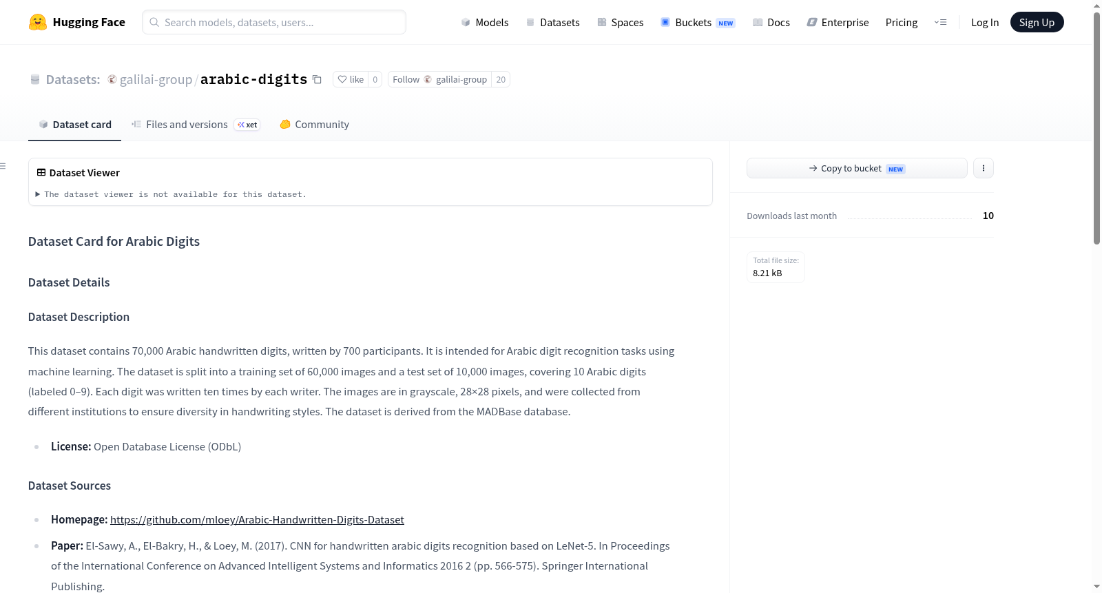Open the left sidebar table of contents icon
The height and width of the screenshot is (593, 1102).
pyautogui.click(x=3, y=166)
